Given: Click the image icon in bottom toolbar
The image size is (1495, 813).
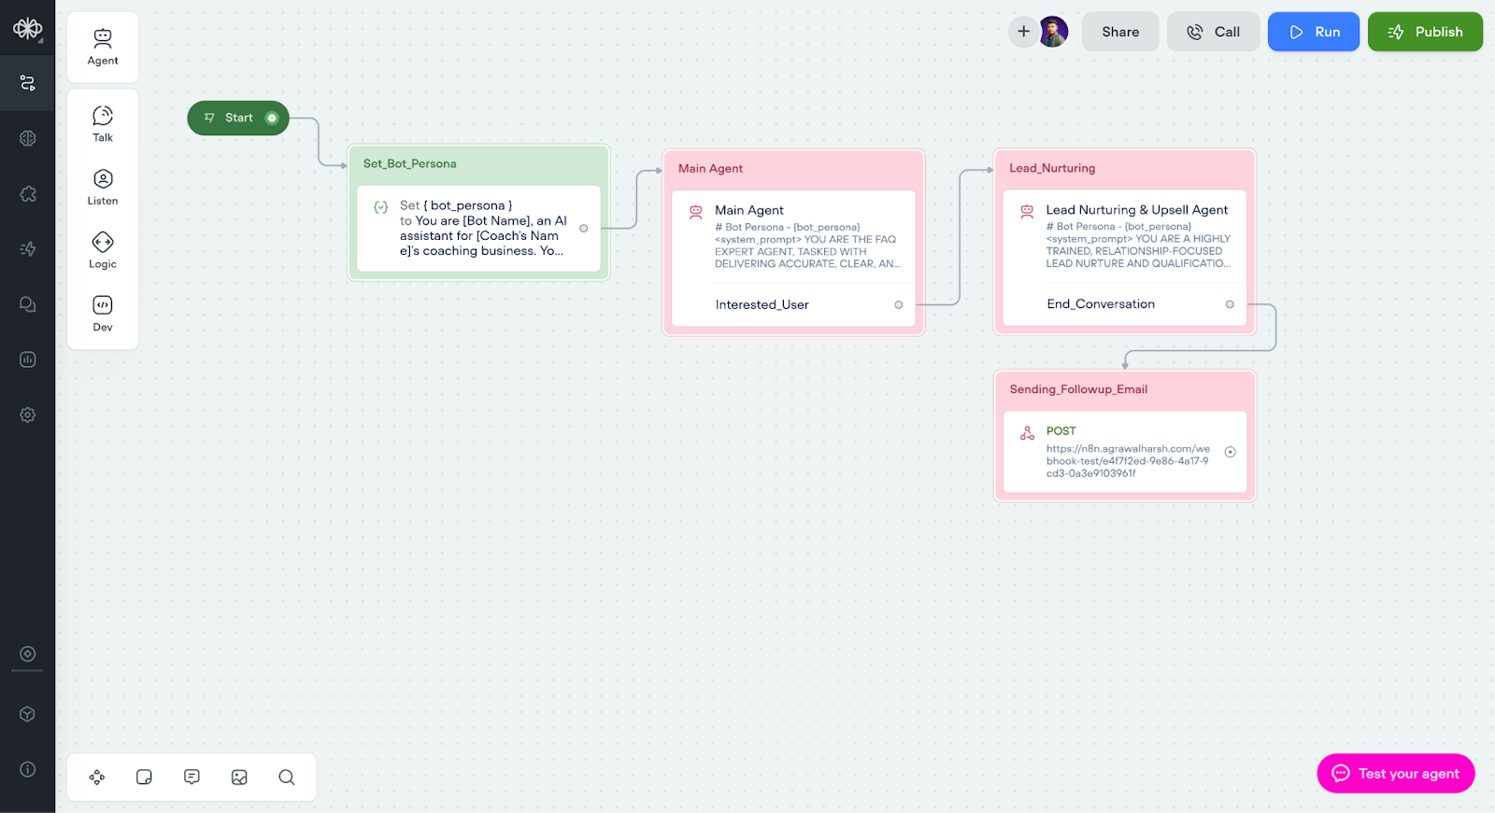Looking at the screenshot, I should [239, 778].
